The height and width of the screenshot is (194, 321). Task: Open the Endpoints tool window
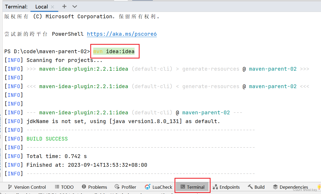[x=226, y=187]
